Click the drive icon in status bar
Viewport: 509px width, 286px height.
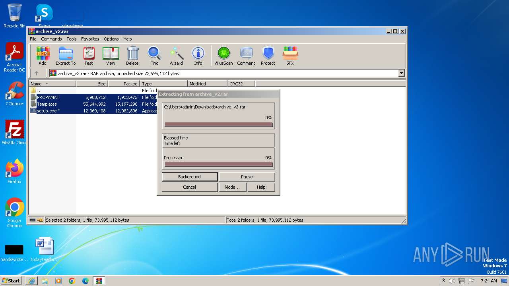pos(33,220)
